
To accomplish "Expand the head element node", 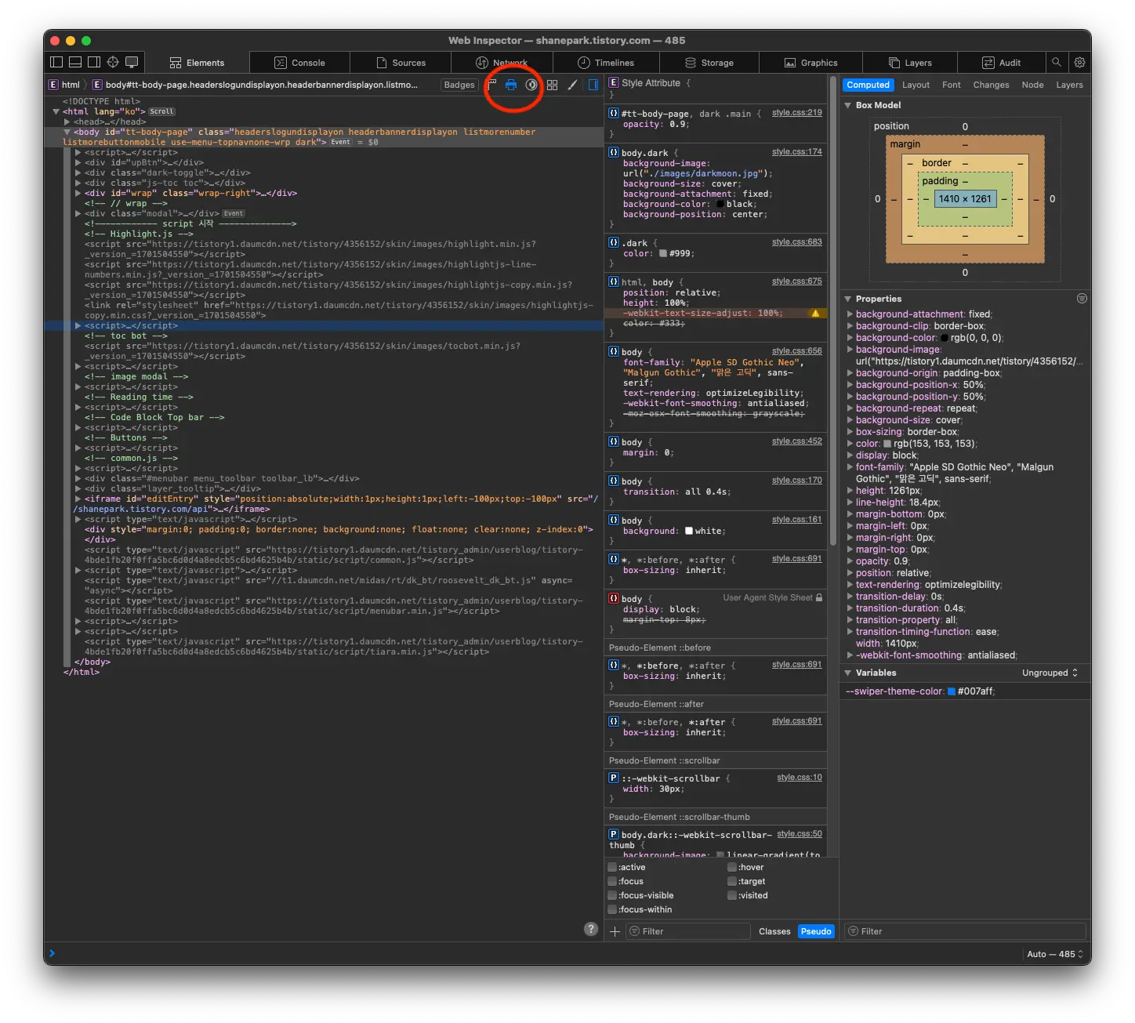I will pyautogui.click(x=67, y=122).
